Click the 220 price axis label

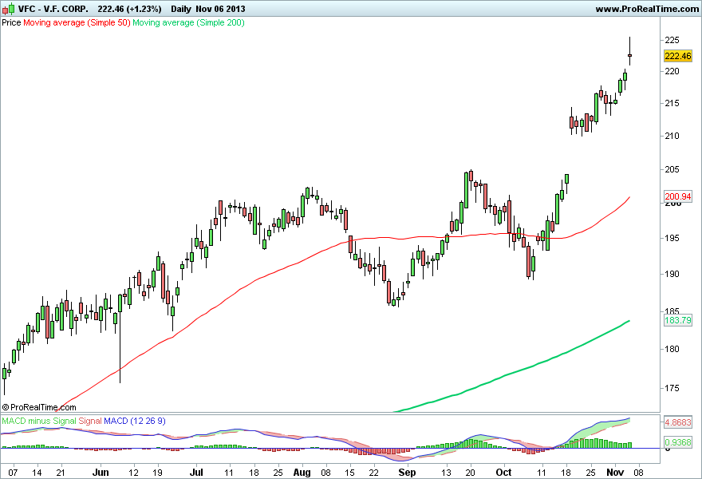pos(672,71)
